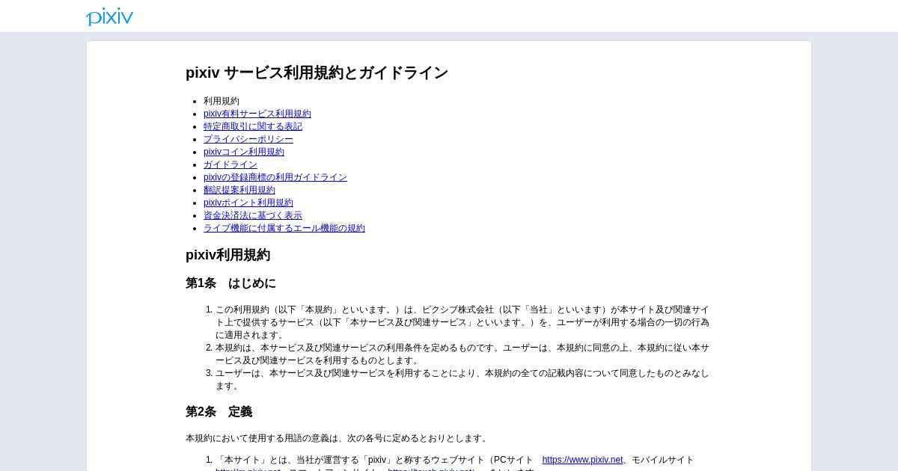This screenshot has height=471, width=898.
Task: Click the pixiv サービス利用規約とガイドライン heading
Action: [317, 73]
